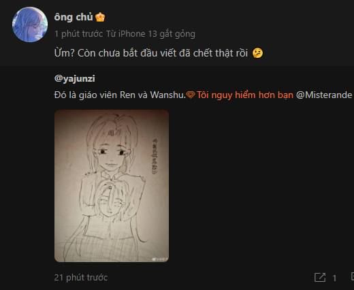Click the repost count number 1

point(334,278)
